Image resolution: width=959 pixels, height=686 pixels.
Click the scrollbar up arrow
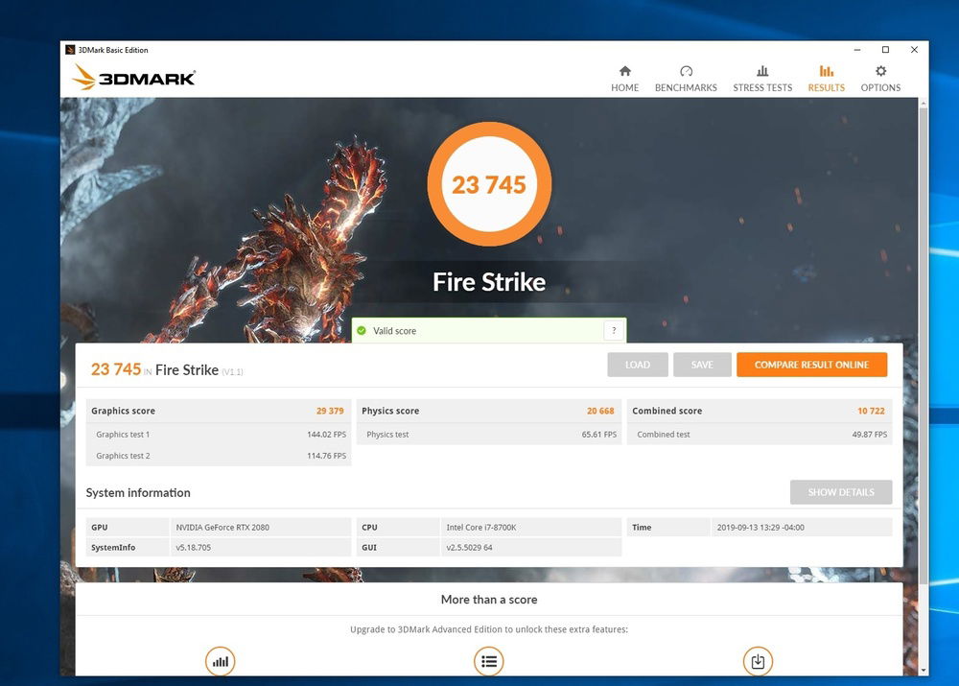(x=923, y=103)
